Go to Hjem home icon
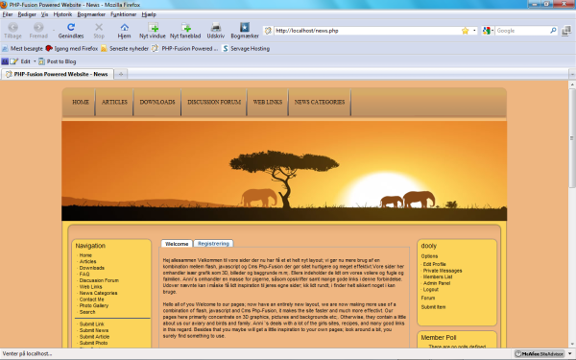This screenshot has width=576, height=360. coord(124,31)
